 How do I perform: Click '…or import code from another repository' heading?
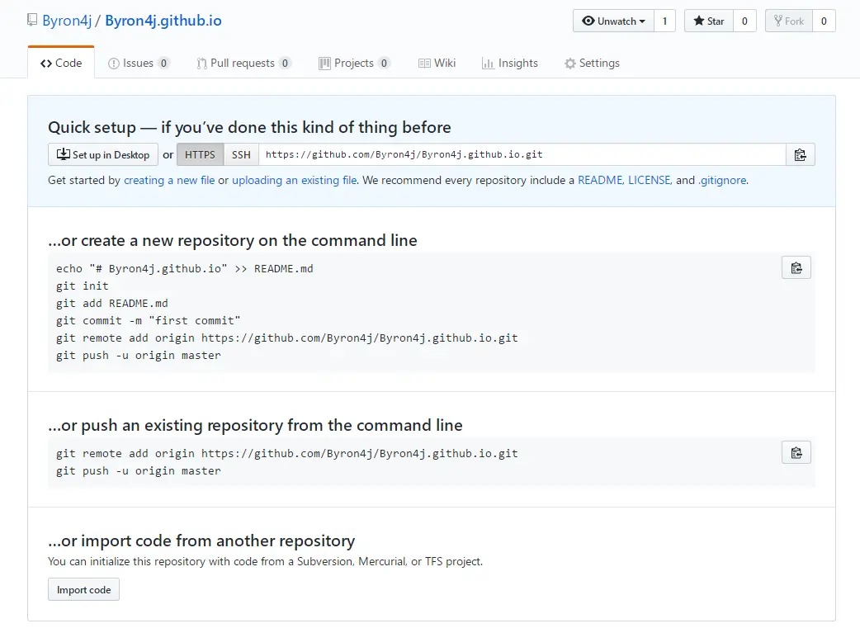click(201, 541)
